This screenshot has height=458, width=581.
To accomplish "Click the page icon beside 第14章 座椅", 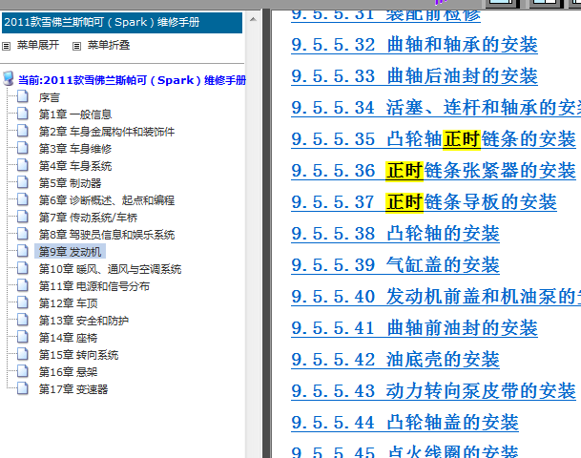I will [23, 337].
